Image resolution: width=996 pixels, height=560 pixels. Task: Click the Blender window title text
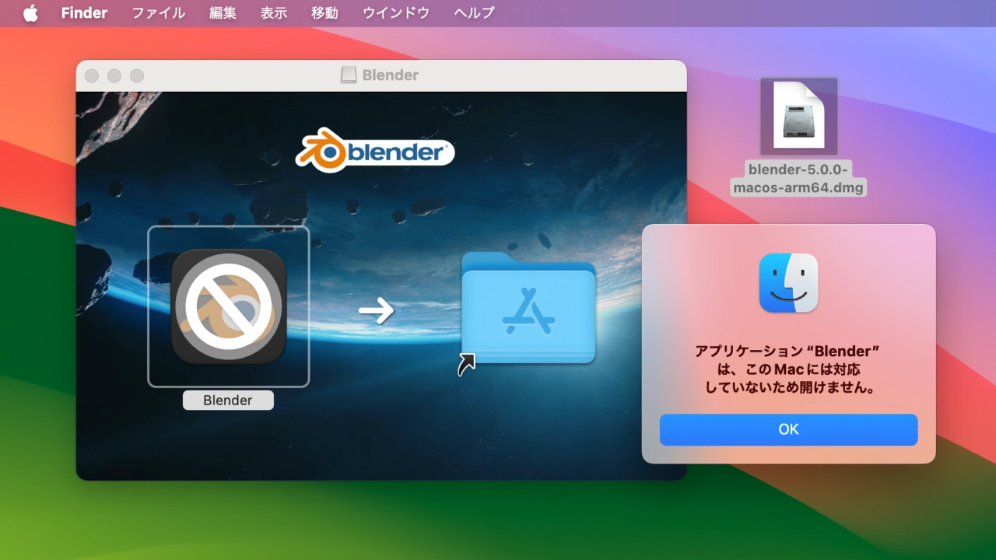[x=389, y=75]
